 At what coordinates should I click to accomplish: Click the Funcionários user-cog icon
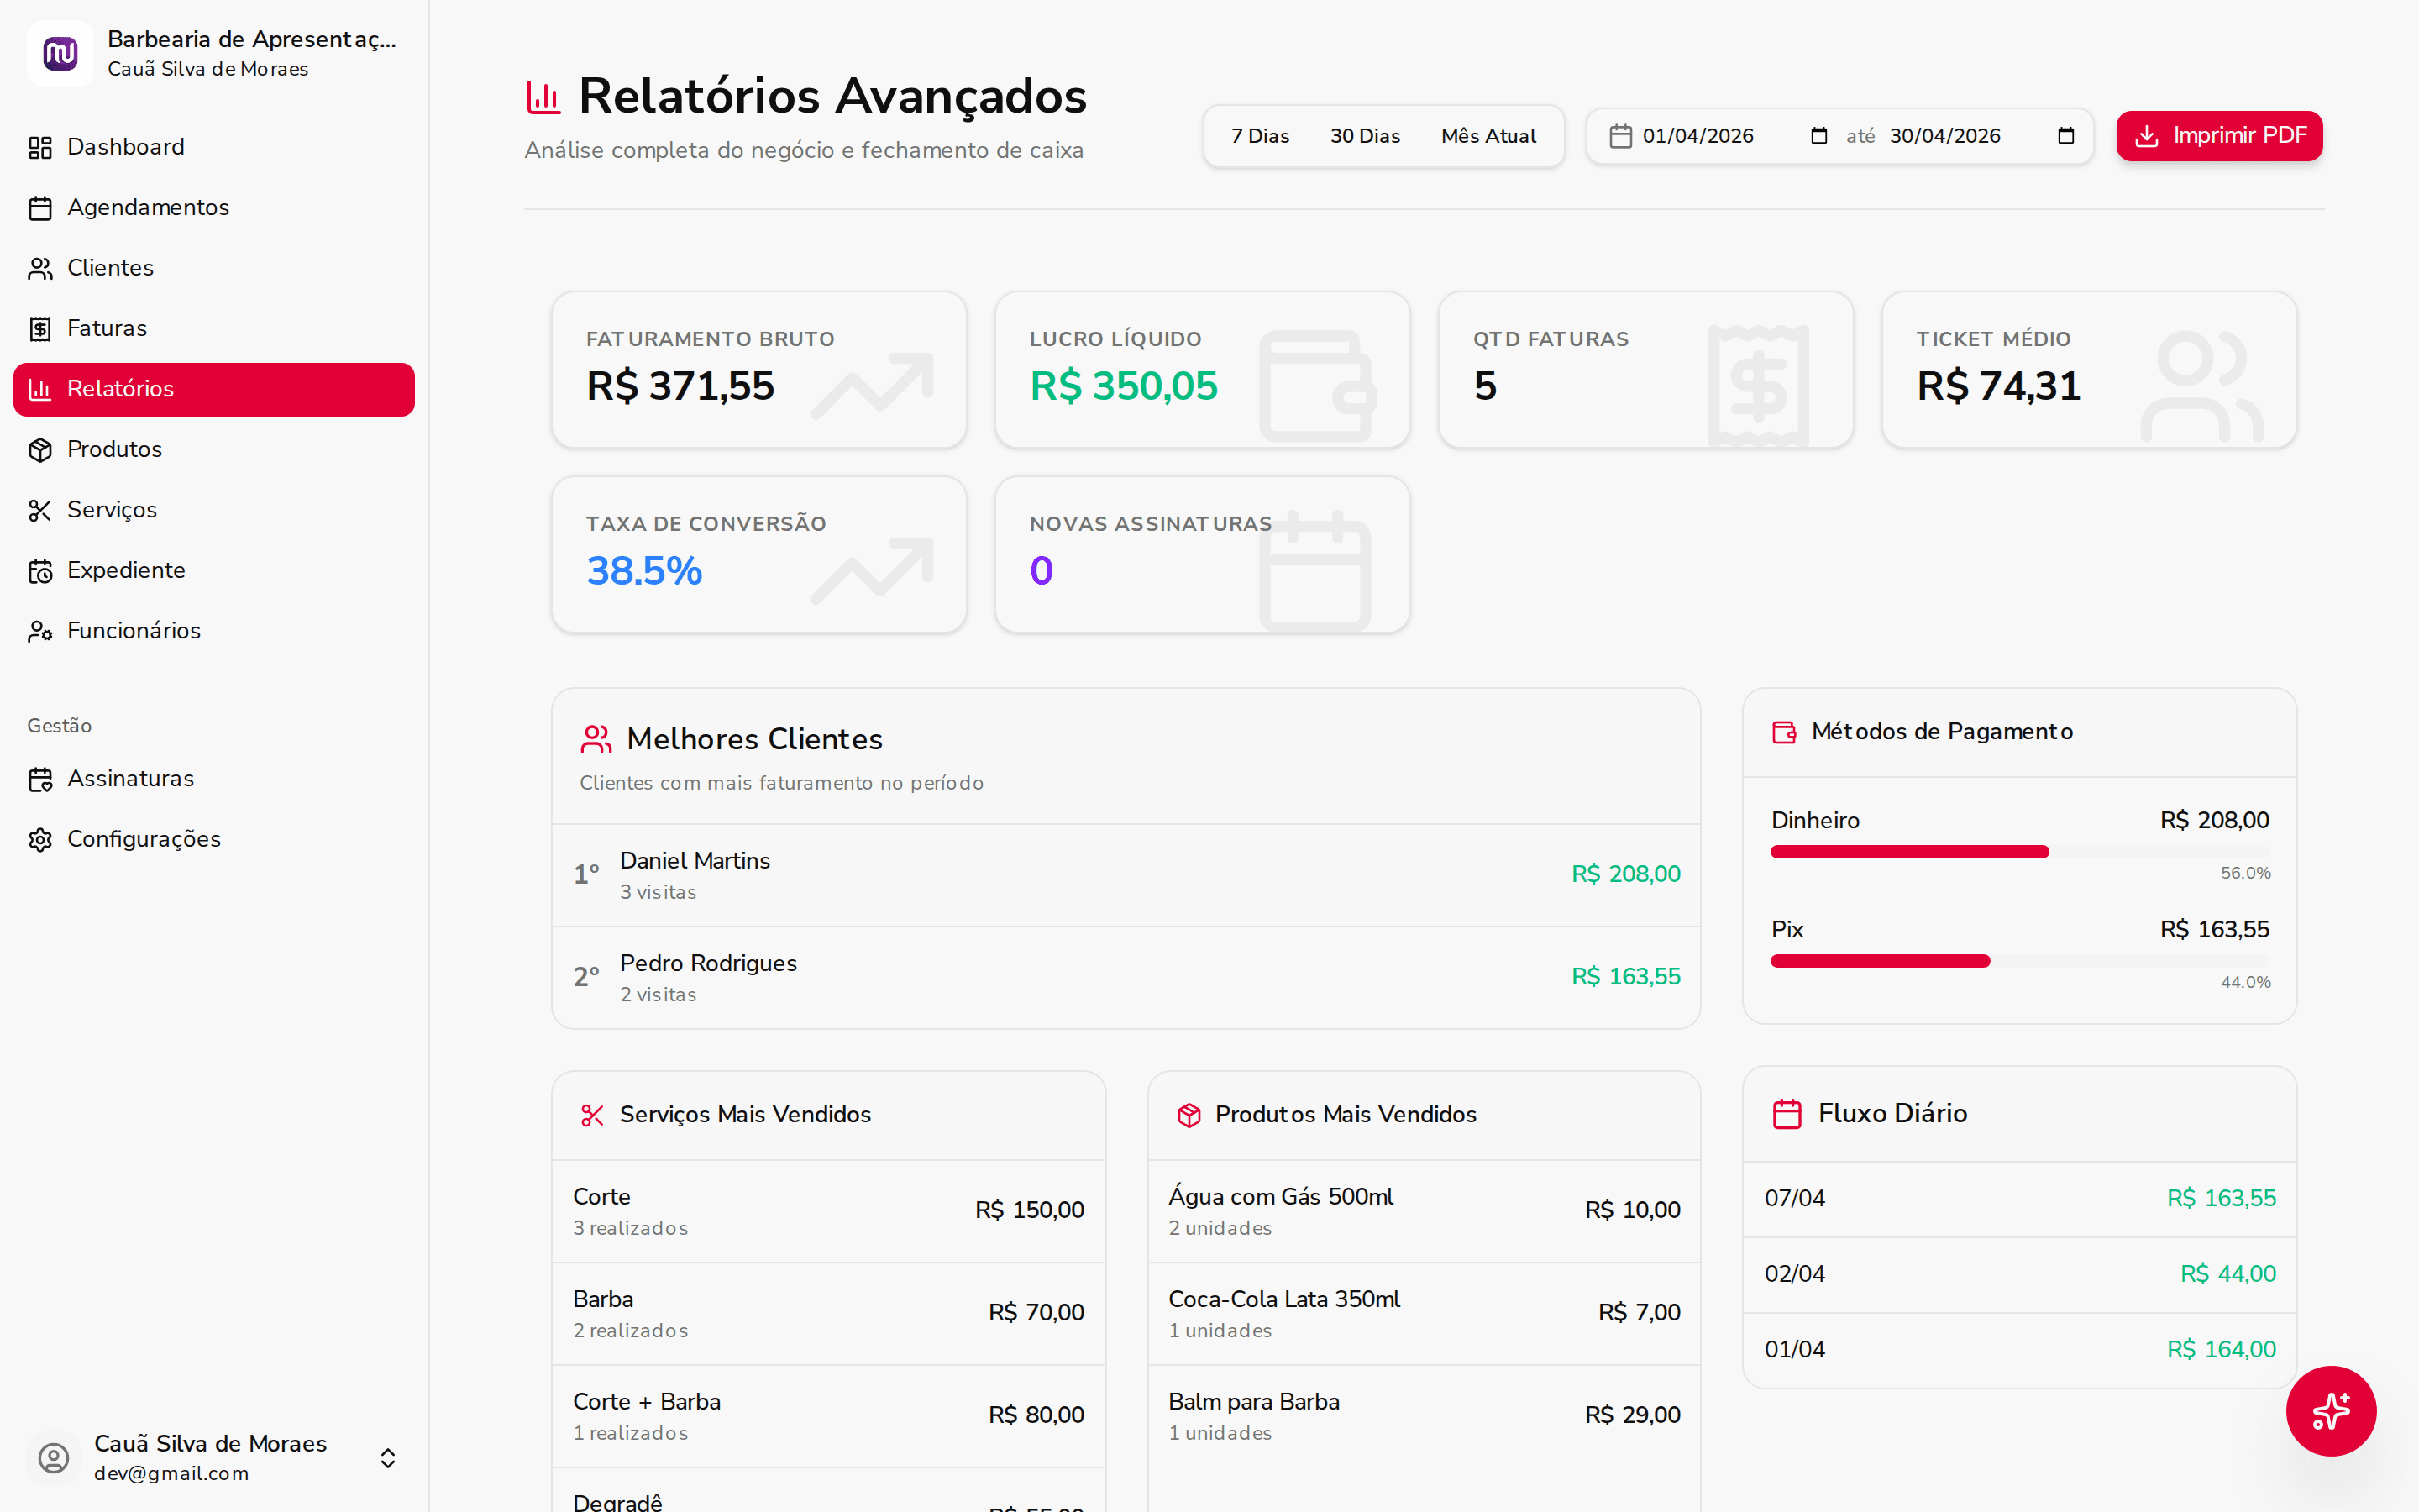click(40, 631)
